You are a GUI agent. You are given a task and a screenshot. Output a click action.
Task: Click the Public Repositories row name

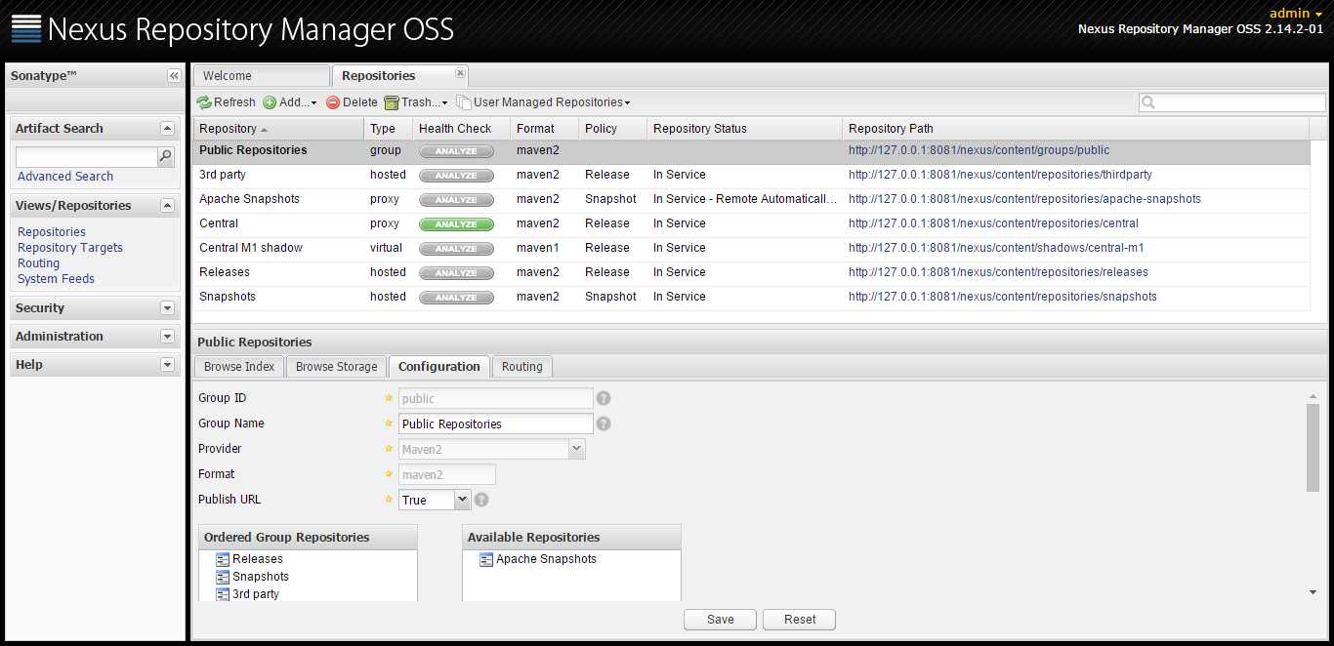pos(253,150)
